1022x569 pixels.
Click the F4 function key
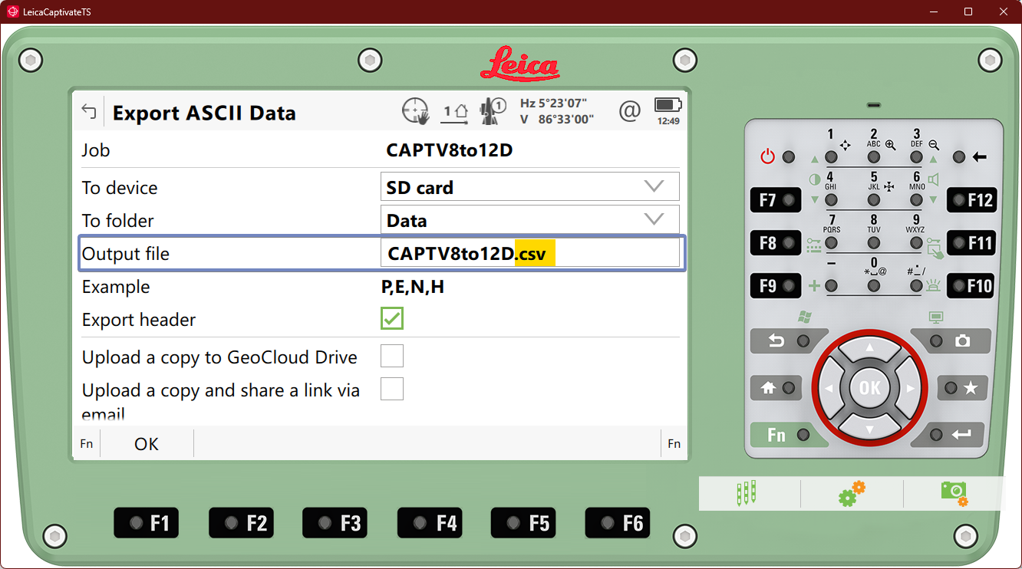tap(430, 523)
